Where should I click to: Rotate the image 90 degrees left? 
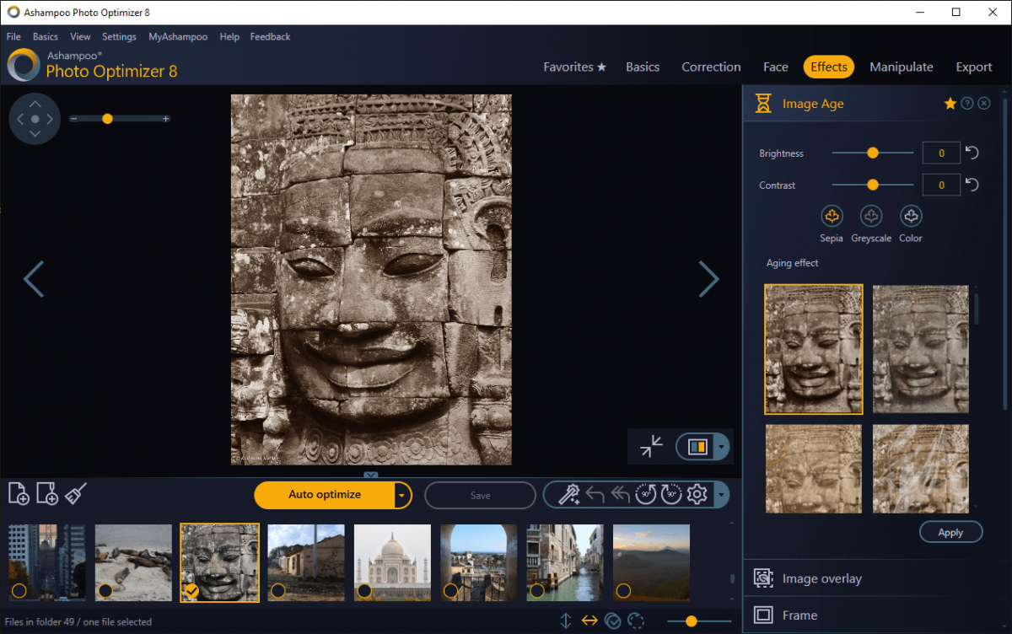[x=646, y=495]
